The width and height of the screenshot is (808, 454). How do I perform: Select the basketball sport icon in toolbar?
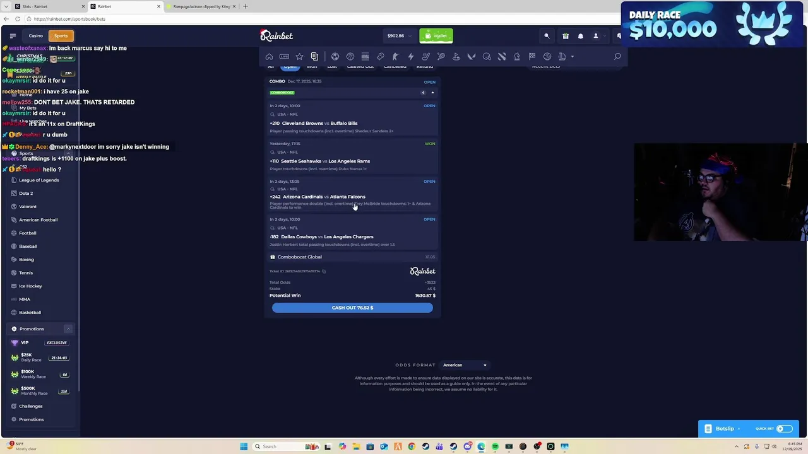[x=350, y=57]
